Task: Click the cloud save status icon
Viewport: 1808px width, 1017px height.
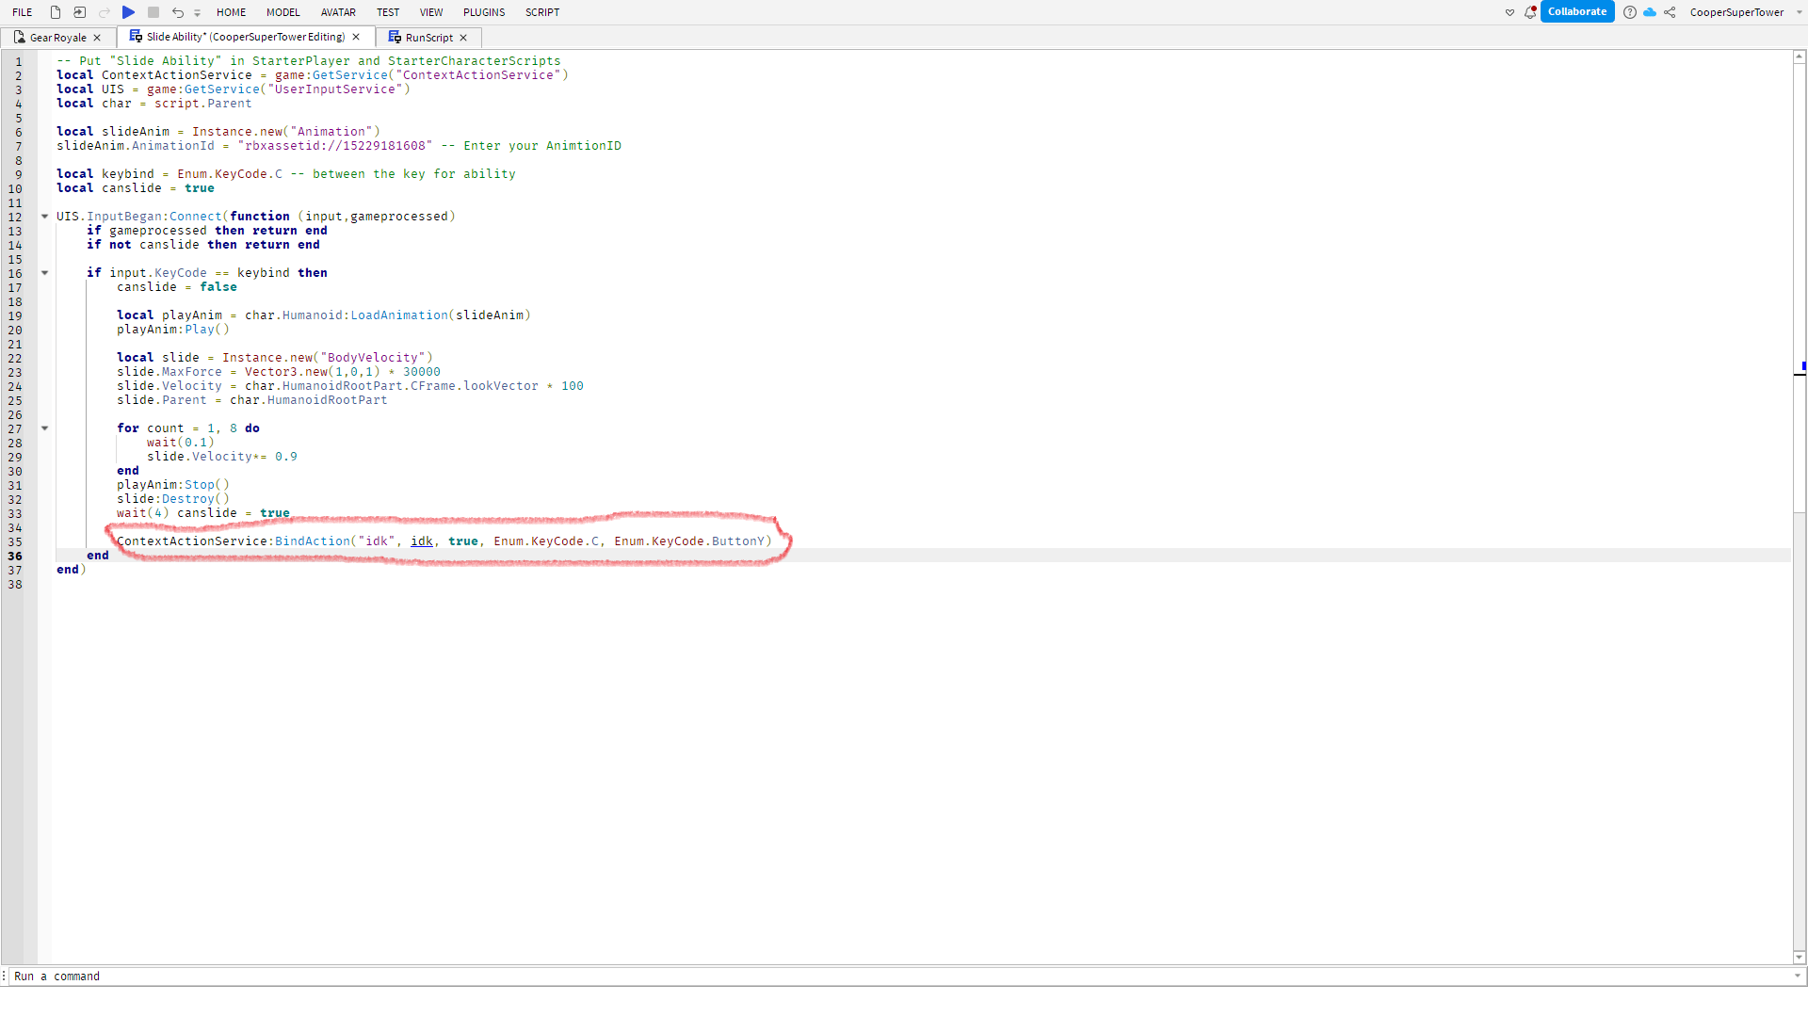Action: coord(1650,12)
